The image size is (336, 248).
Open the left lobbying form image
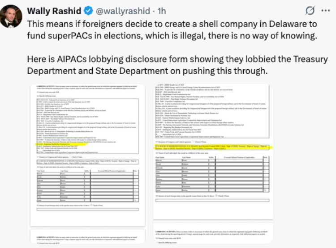click(88, 164)
